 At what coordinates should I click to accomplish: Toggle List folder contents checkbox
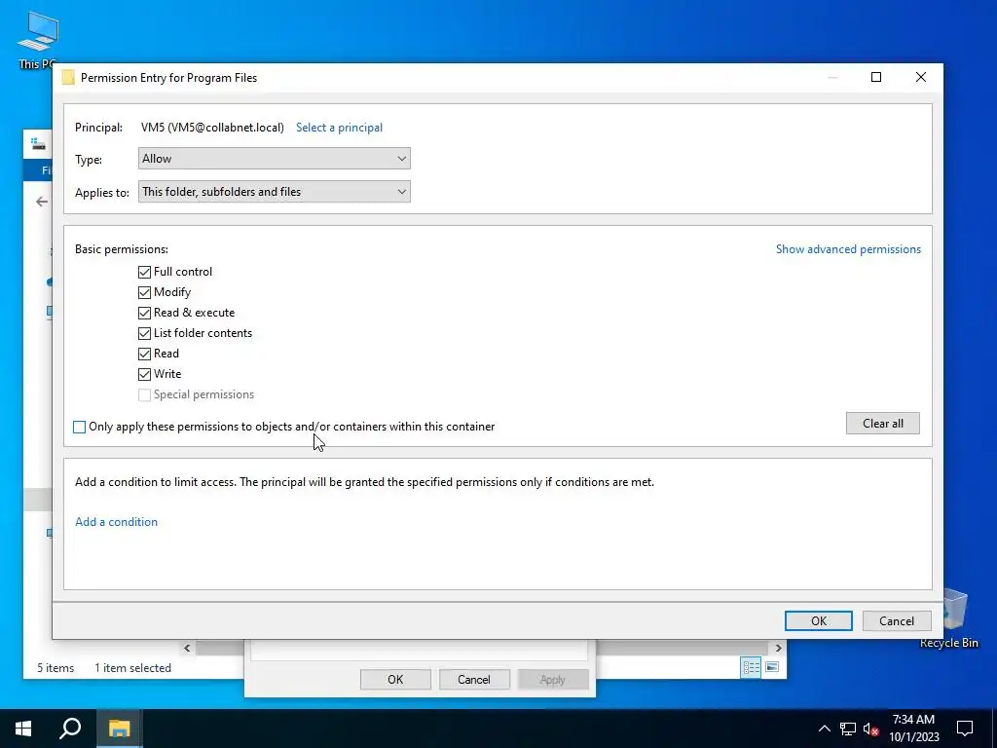point(144,333)
